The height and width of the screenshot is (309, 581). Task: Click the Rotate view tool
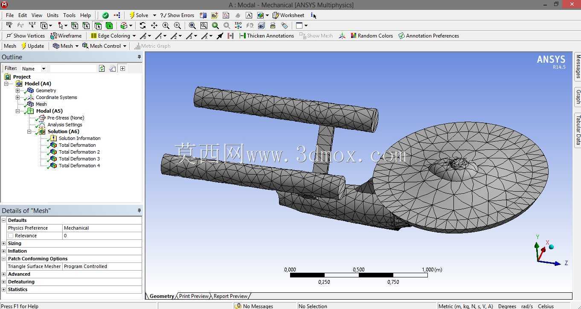click(x=142, y=26)
